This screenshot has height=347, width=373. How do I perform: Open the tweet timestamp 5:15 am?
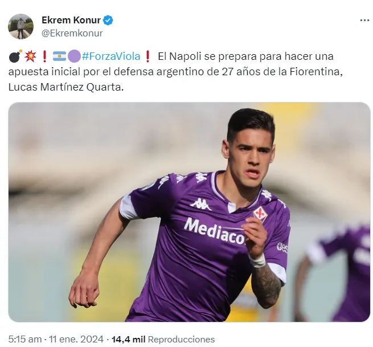[25, 339]
